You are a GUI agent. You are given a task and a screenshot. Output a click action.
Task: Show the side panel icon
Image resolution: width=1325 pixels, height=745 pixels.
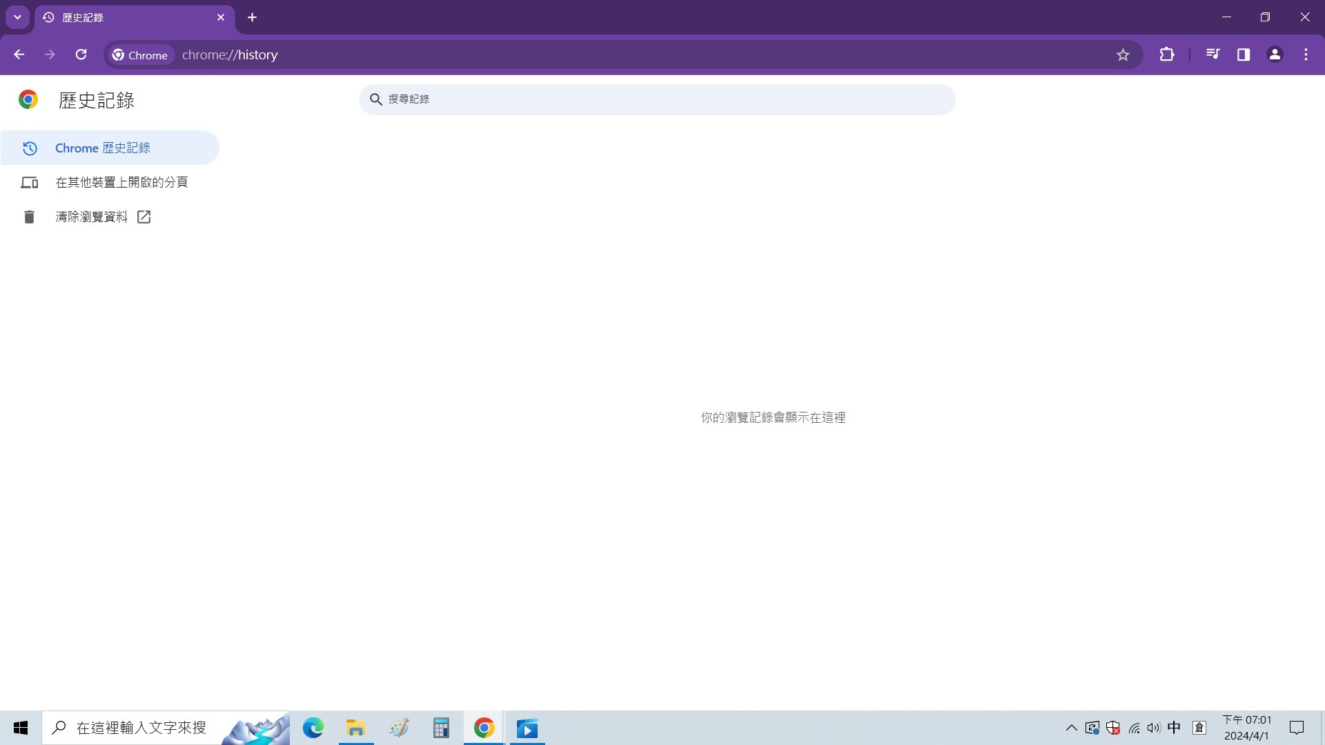click(x=1244, y=54)
